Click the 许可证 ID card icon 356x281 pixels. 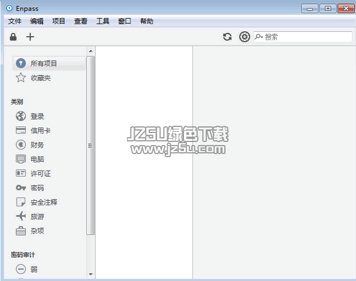[20, 173]
